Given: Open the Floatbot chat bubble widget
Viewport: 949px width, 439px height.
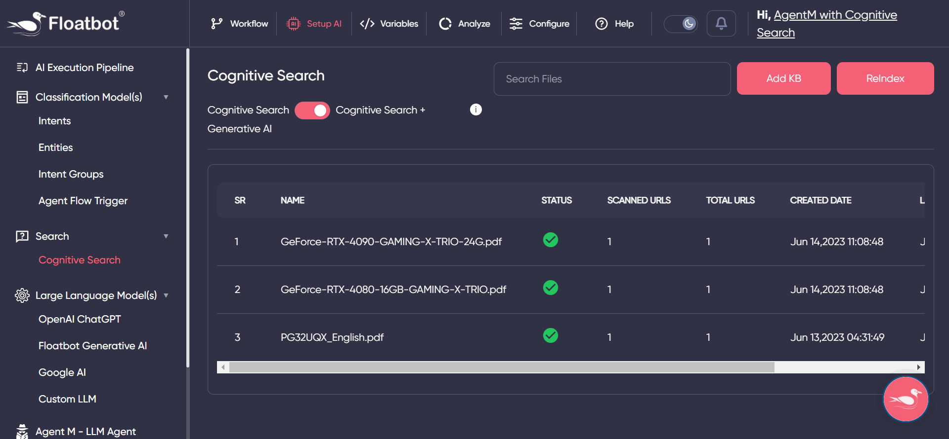Looking at the screenshot, I should (x=906, y=399).
